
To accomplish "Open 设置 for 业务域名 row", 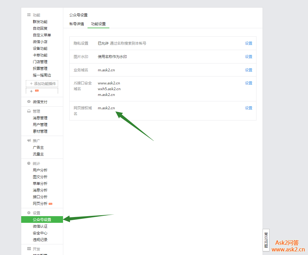I will [249, 70].
